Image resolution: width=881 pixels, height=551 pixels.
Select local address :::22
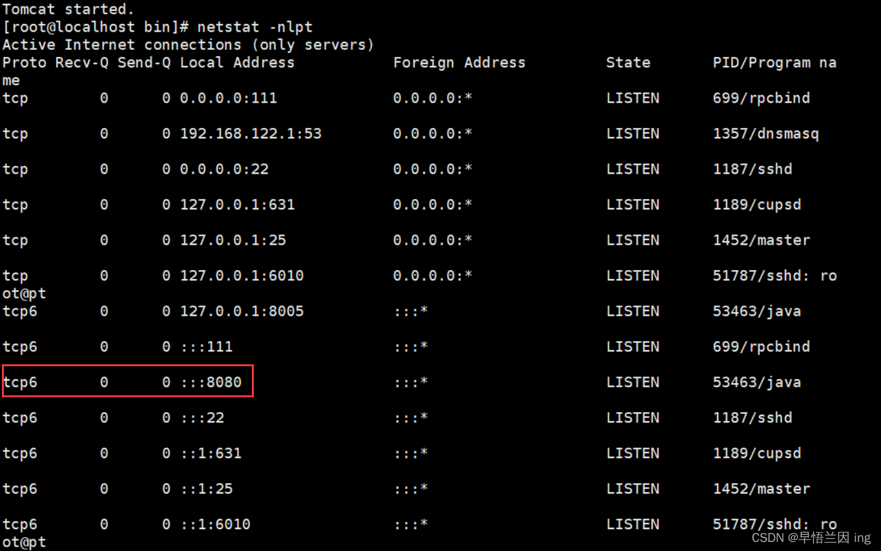[x=202, y=418]
